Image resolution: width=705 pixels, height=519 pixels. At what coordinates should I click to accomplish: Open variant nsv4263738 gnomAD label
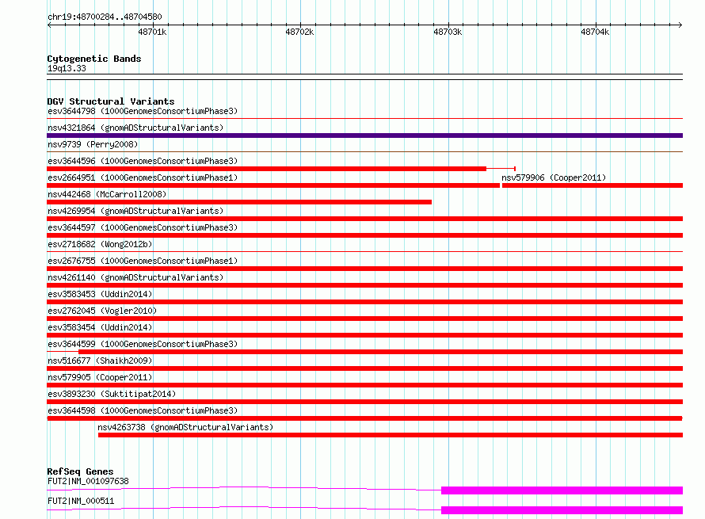click(185, 427)
